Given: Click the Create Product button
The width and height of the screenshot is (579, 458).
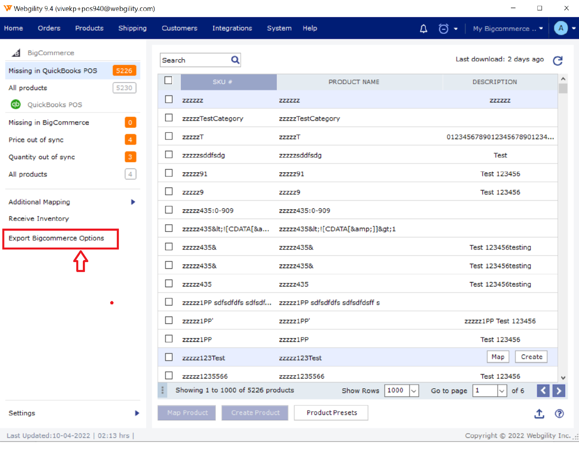Looking at the screenshot, I should pyautogui.click(x=255, y=413).
